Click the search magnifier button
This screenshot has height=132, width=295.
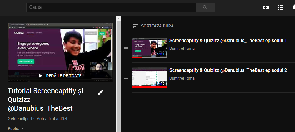click(x=205, y=7)
